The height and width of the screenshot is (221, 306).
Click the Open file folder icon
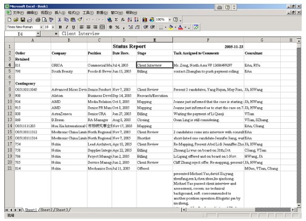16,20
